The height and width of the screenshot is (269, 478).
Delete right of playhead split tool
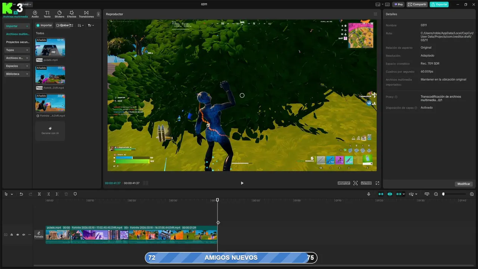(x=57, y=194)
